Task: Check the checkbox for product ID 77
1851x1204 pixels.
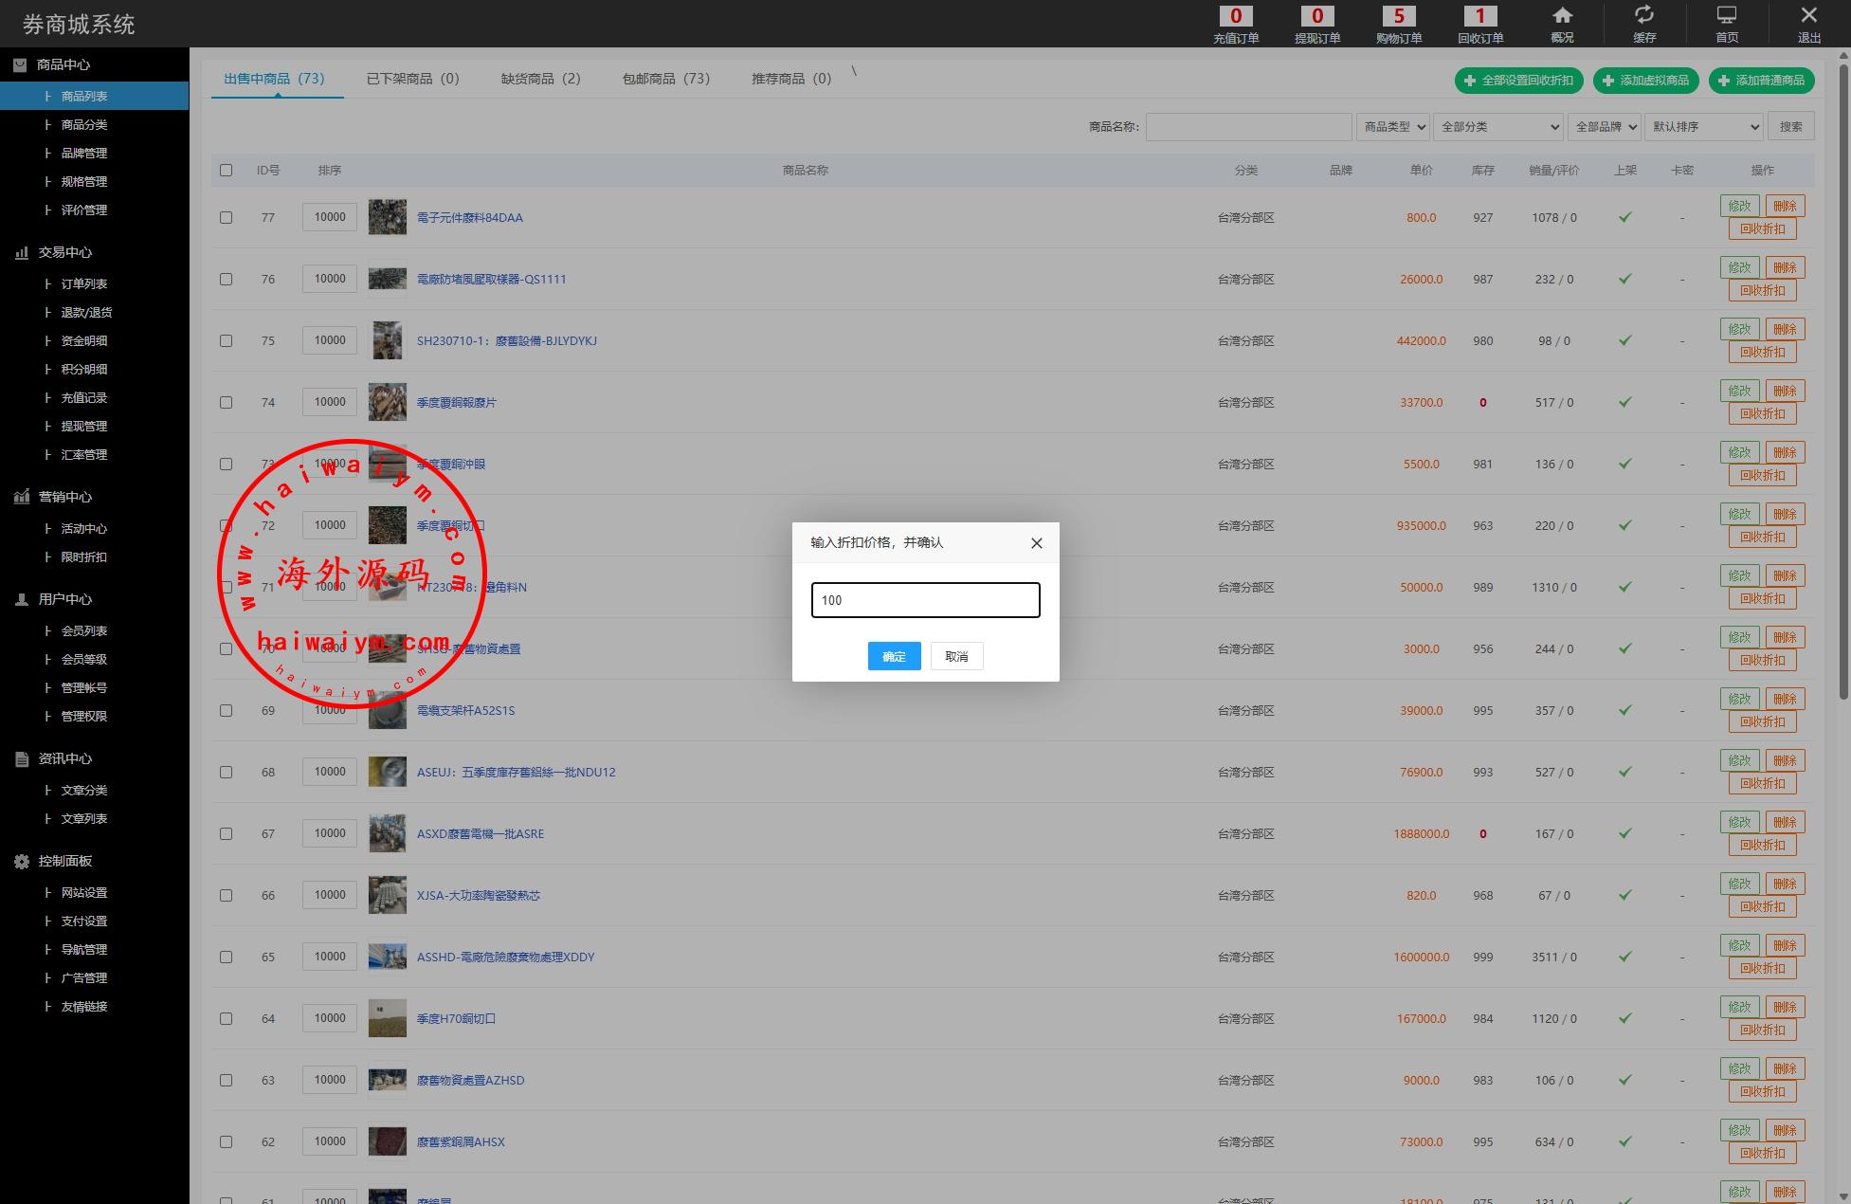Action: pos(226,217)
